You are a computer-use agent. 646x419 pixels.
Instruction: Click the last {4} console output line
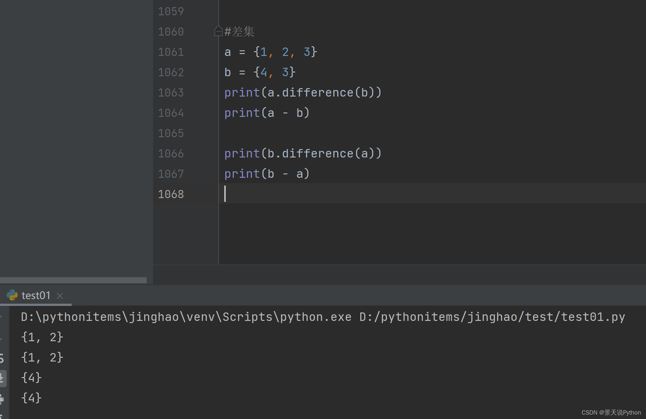pos(31,398)
